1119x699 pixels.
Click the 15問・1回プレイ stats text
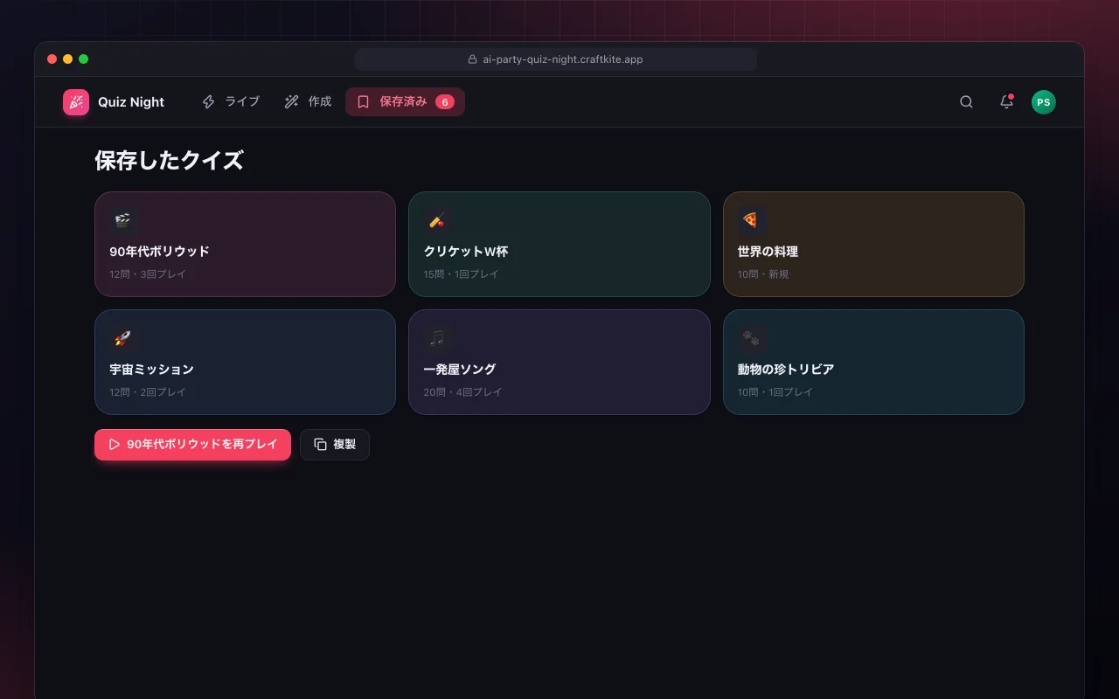(462, 274)
